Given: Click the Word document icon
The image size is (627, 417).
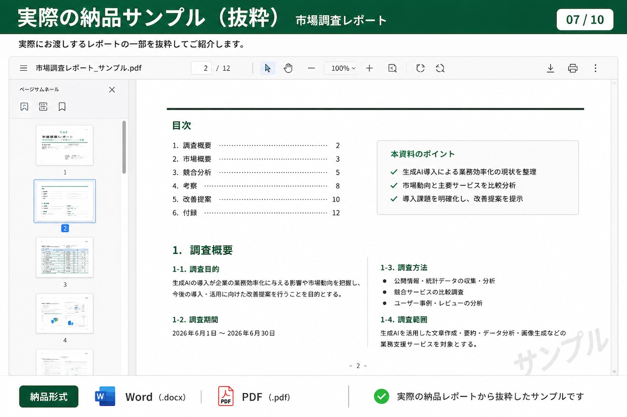Looking at the screenshot, I should pyautogui.click(x=105, y=396).
